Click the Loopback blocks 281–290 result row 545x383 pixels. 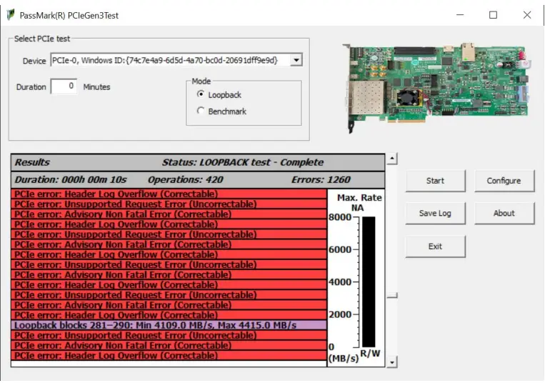[169, 325]
